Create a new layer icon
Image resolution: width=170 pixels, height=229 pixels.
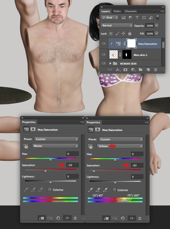click(x=148, y=70)
